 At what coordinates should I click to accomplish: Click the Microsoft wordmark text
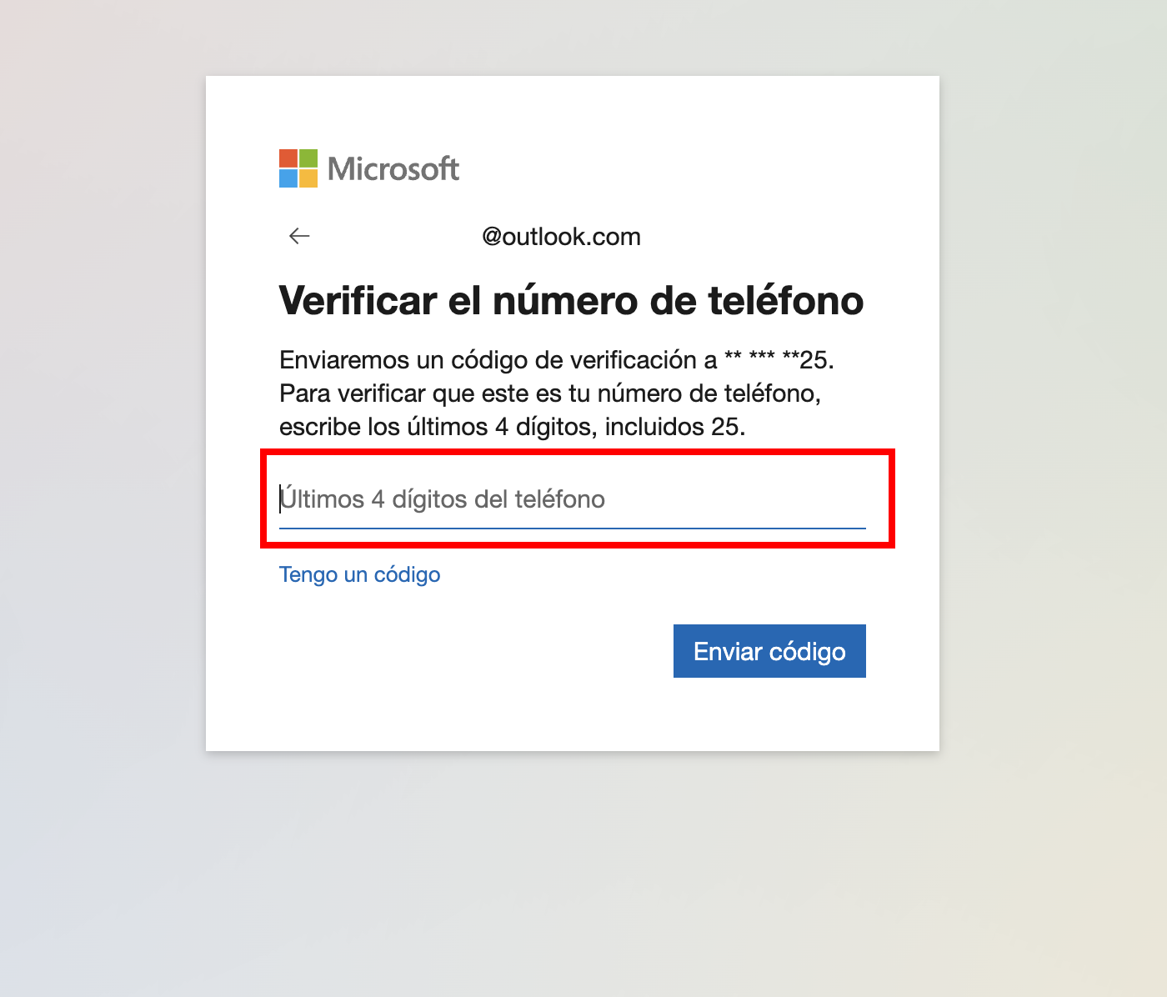click(x=393, y=169)
